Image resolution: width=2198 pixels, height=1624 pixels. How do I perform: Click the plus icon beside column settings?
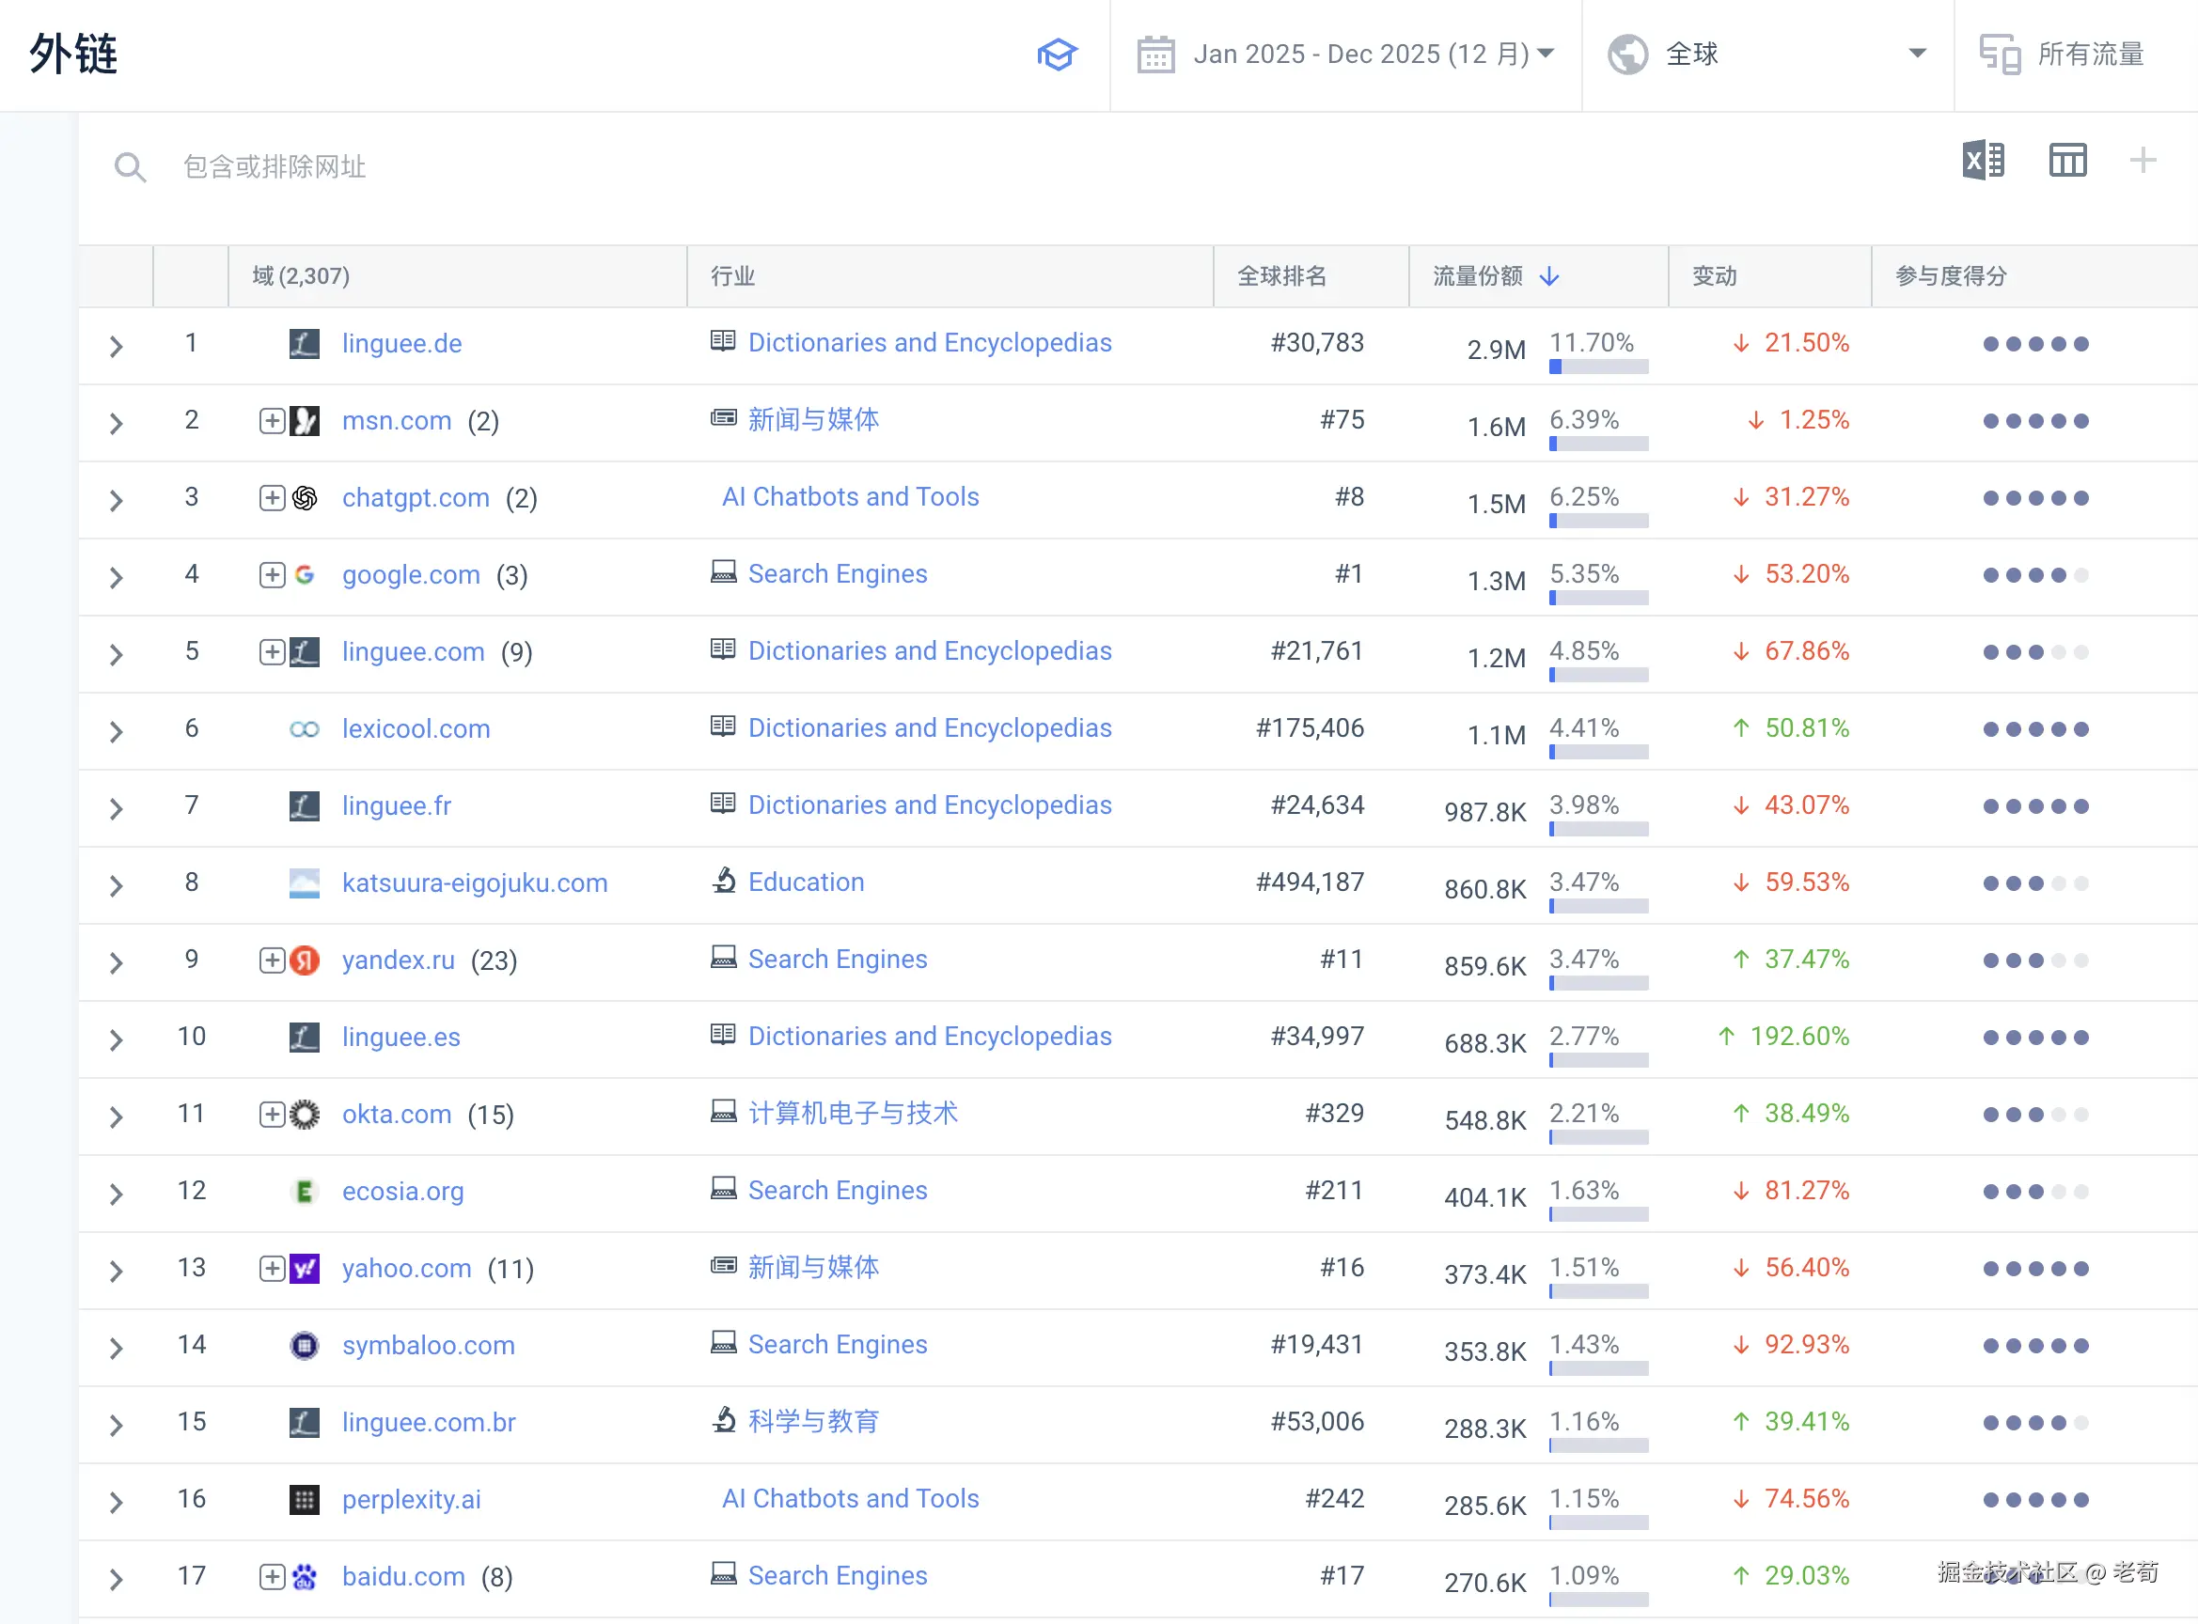2142,160
